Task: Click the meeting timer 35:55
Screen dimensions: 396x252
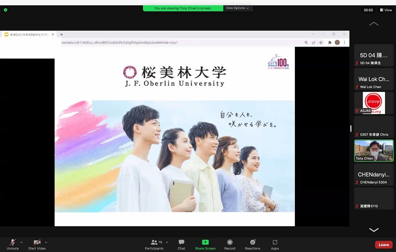Action: pyautogui.click(x=368, y=10)
